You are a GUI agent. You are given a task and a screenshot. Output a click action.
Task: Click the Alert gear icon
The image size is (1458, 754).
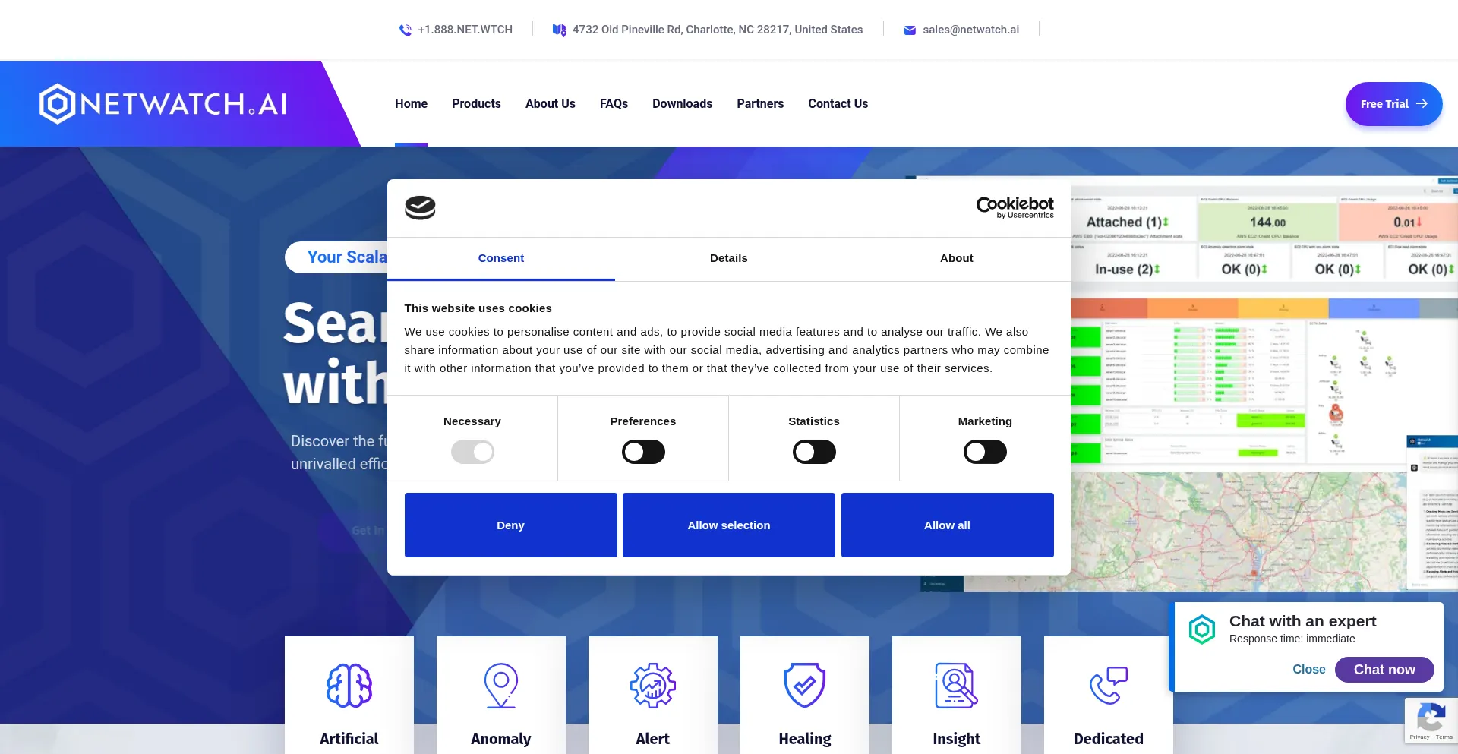653,686
